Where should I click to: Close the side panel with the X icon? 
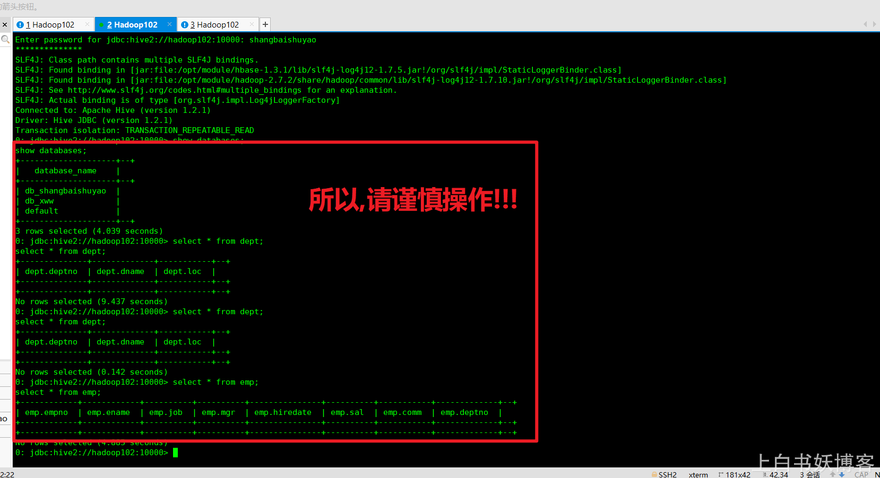tap(5, 25)
